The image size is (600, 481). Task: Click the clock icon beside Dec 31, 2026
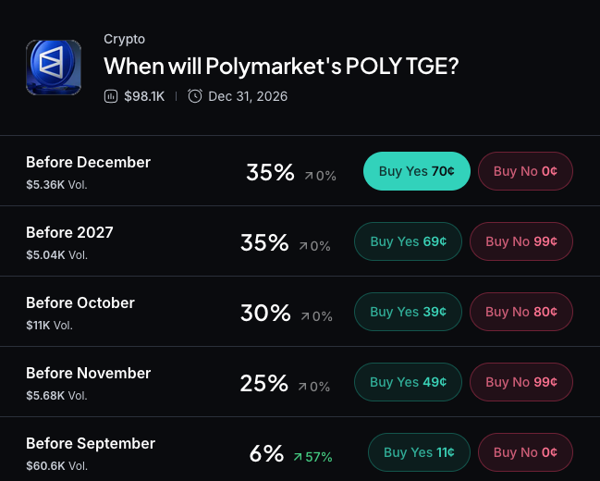pyautogui.click(x=195, y=96)
